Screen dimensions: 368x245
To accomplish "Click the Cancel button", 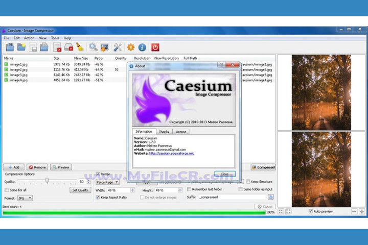I will click(265, 207).
